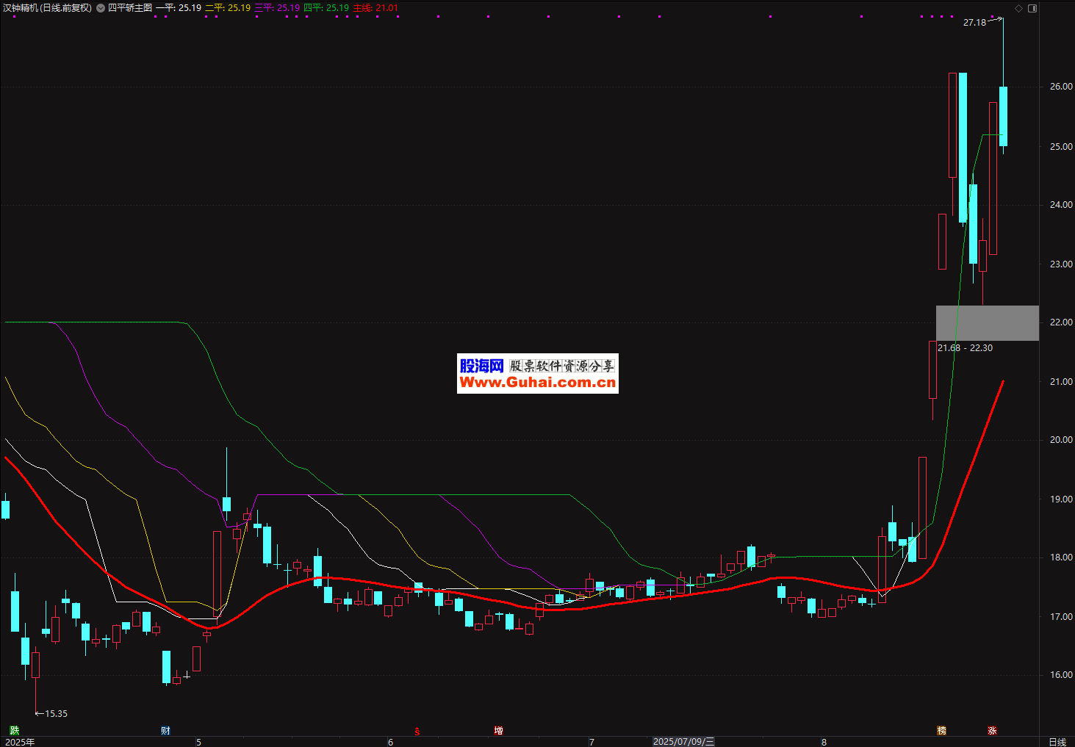Image resolution: width=1075 pixels, height=747 pixels.
Task: Click the 财 financial report marker
Action: point(165,730)
